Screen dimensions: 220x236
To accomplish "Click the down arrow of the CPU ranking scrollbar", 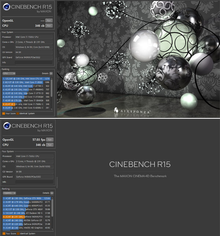I will point(52,109).
